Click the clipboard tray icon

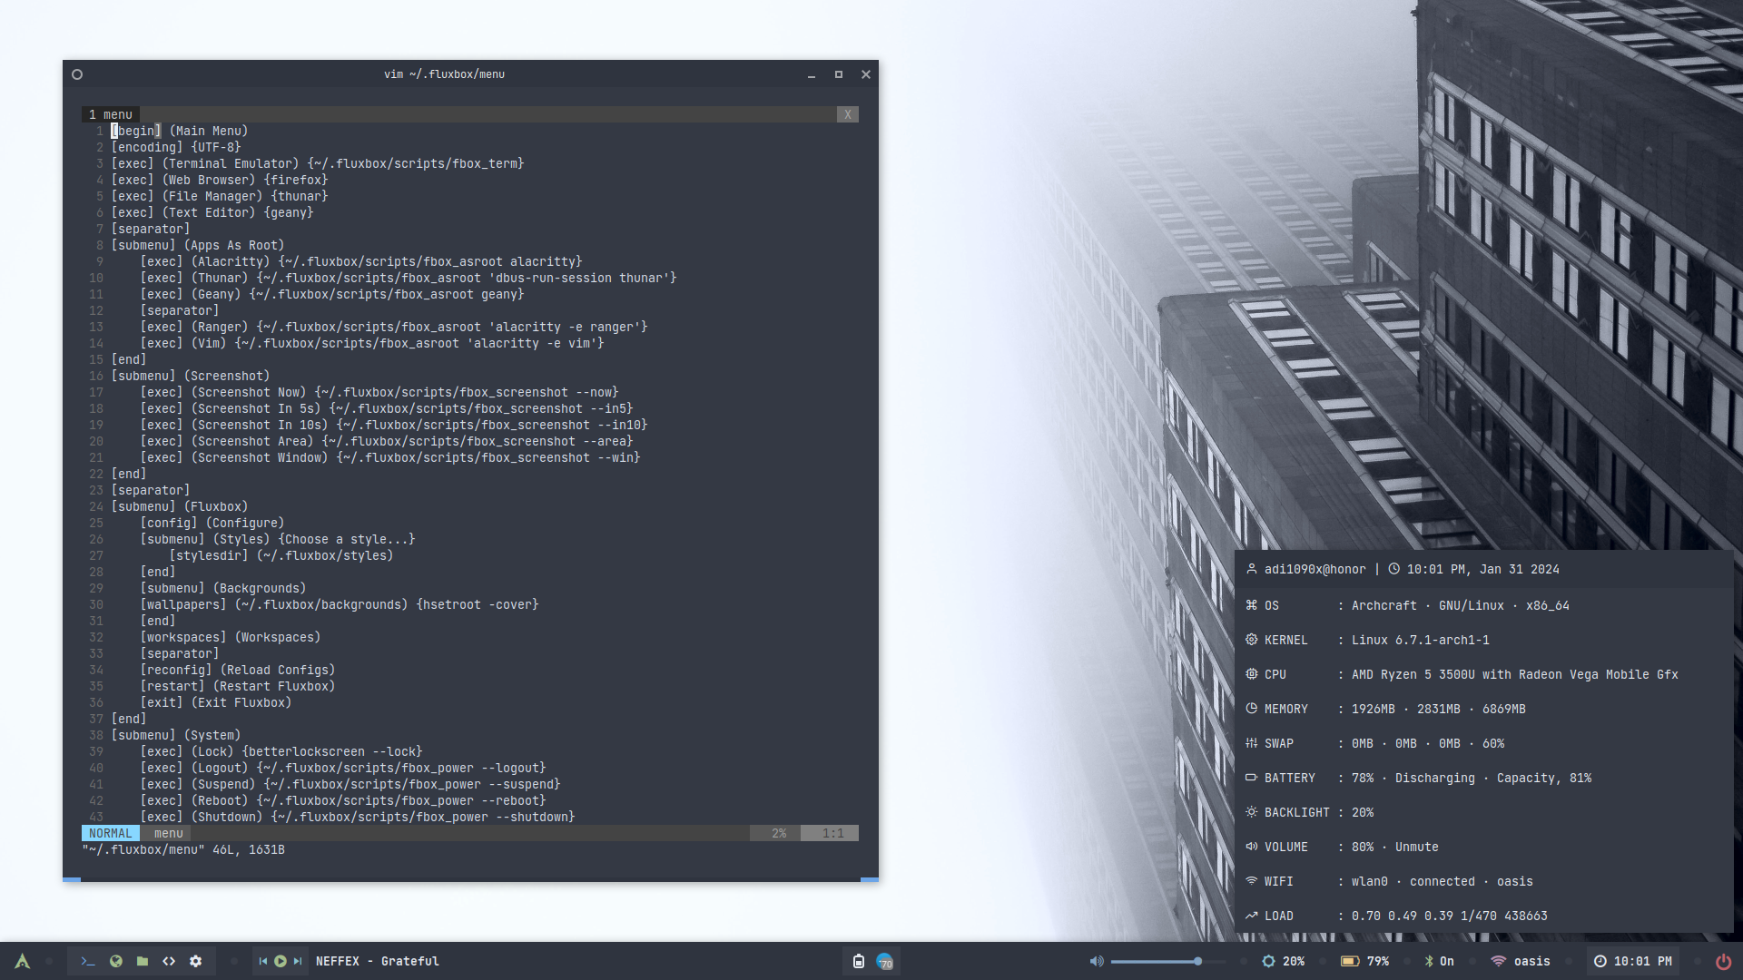tap(858, 961)
